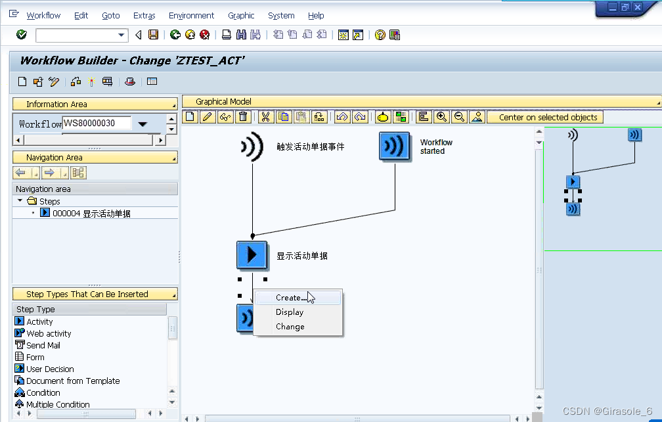Click the Find binoculars icon
The image size is (662, 422).
click(241, 35)
